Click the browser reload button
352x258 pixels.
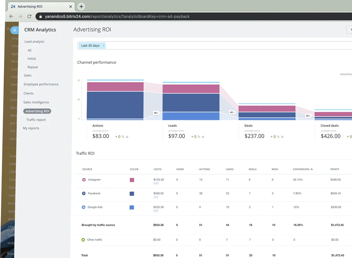[29, 16]
